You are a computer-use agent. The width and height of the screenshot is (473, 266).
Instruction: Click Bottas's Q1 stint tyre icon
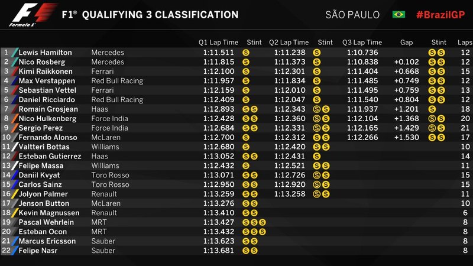(x=246, y=147)
